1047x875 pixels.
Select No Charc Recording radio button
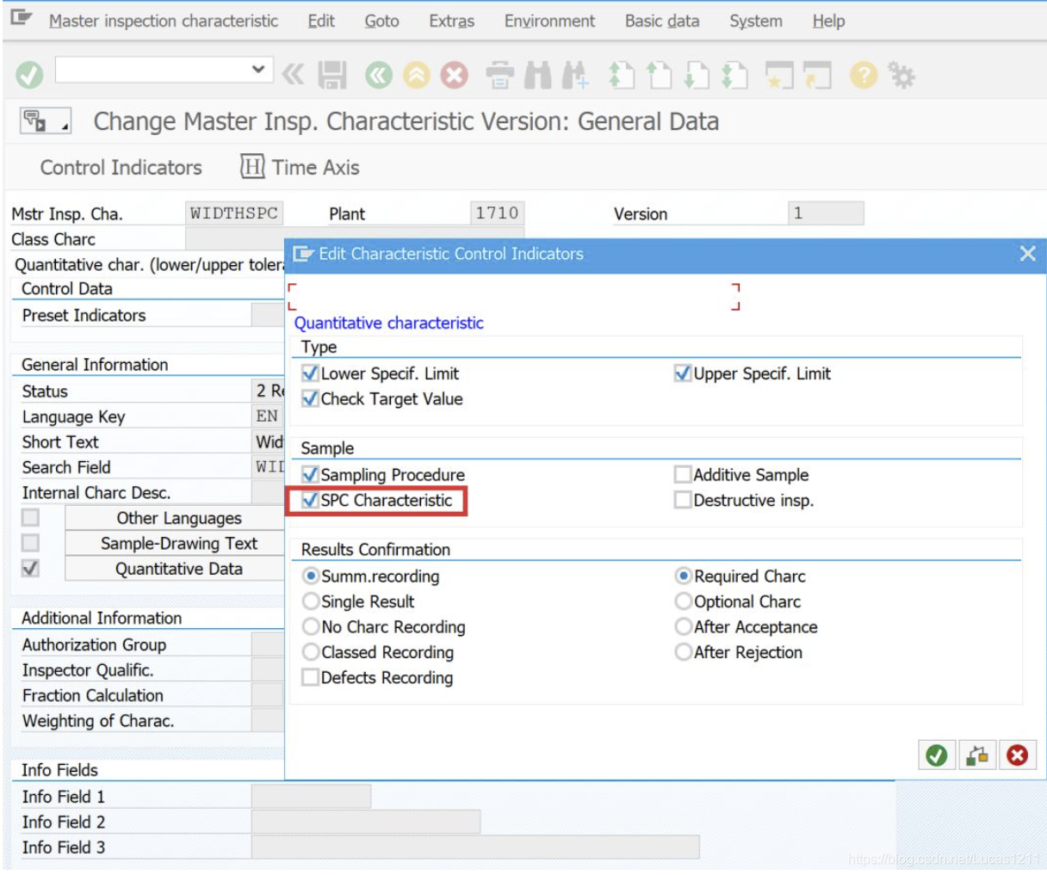click(311, 626)
